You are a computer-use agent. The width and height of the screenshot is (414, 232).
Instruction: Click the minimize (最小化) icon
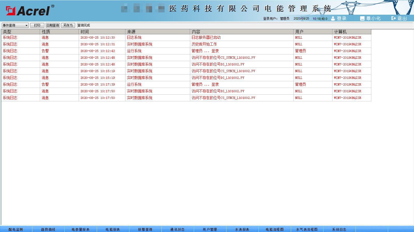[362, 18]
